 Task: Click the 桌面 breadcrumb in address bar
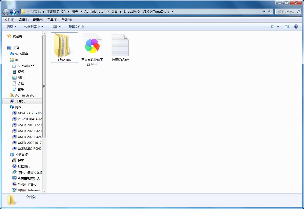coord(114,12)
